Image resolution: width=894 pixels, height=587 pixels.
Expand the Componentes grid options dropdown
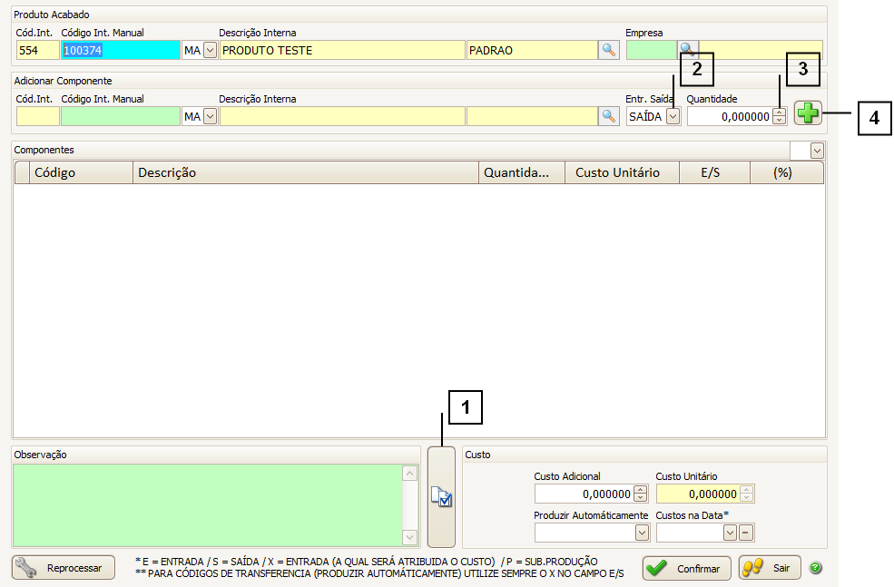click(x=817, y=151)
